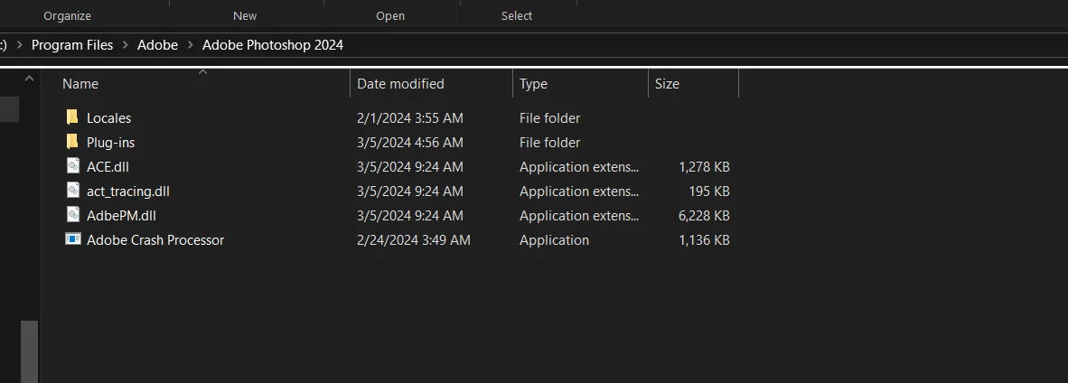Click date modified of AdbePM.dll row

tap(410, 216)
